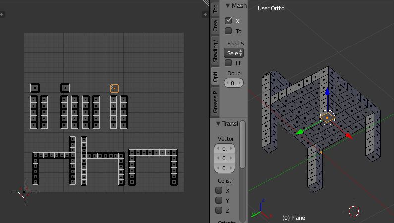Viewport: 394px width, 223px height.
Task: Click the second Vector value field
Action: point(225,158)
